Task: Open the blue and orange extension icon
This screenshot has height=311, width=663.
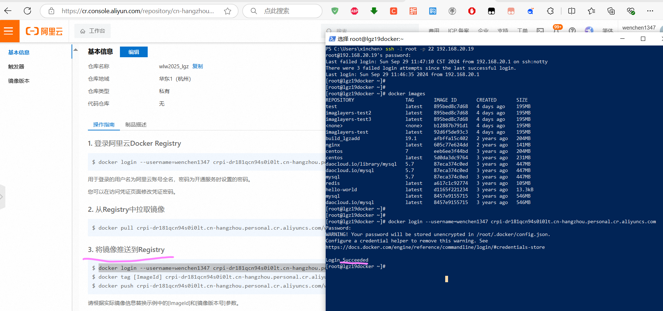Action: pyautogui.click(x=531, y=11)
